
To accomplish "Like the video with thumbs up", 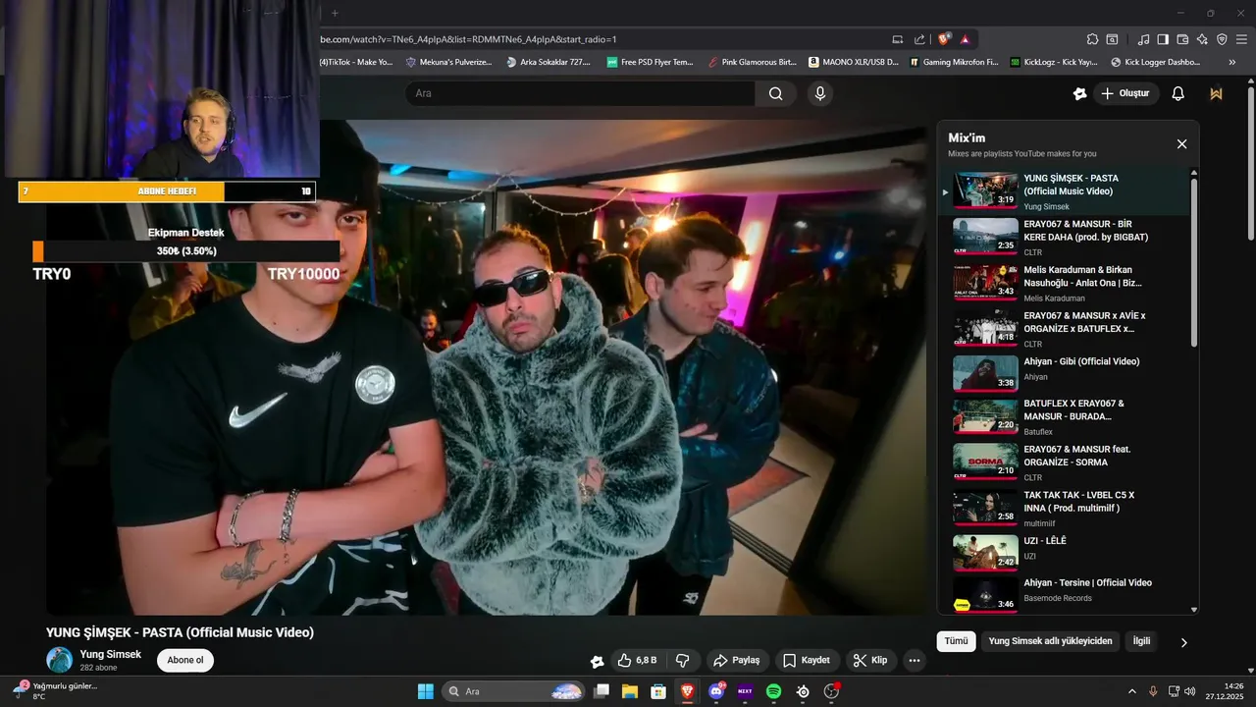I will (637, 660).
